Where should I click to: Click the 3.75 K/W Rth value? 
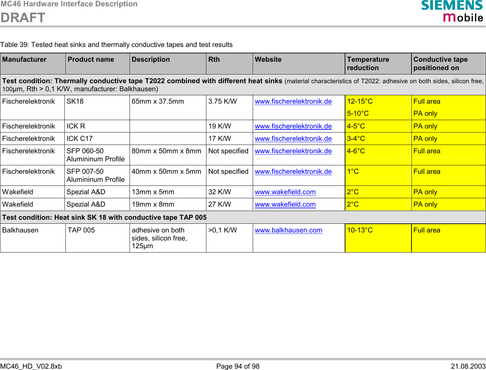coord(223,101)
